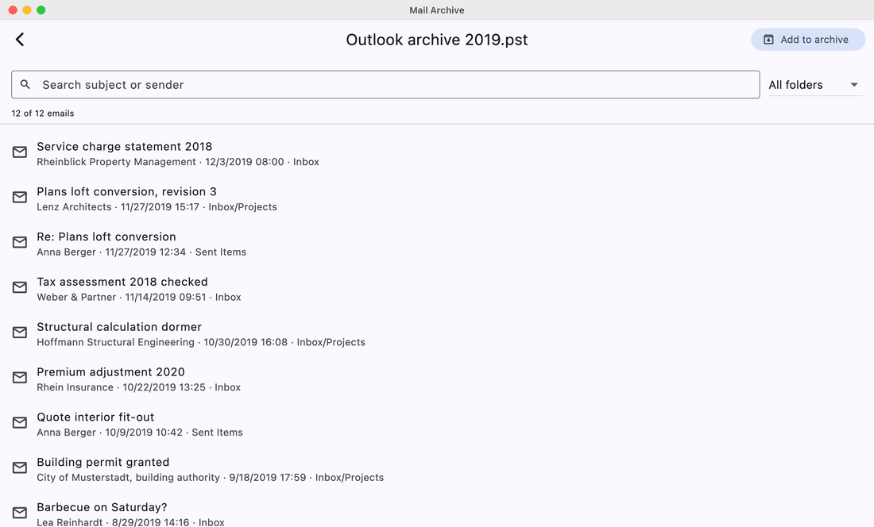Close the Mail Archive window
This screenshot has height=527, width=874.
(x=13, y=10)
